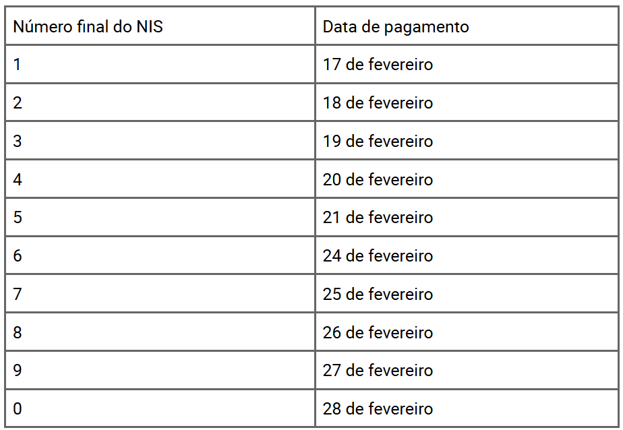Select the cell with NIS number 3
This screenshot has height=430, width=623.
160,141
